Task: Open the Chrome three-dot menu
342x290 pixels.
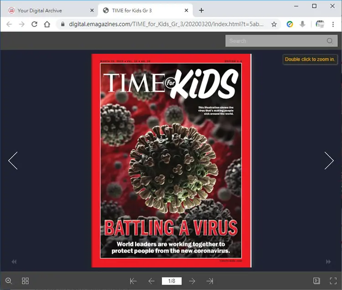Action: [x=333, y=24]
